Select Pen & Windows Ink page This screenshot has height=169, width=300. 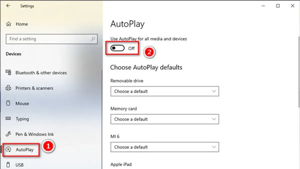click(x=34, y=134)
